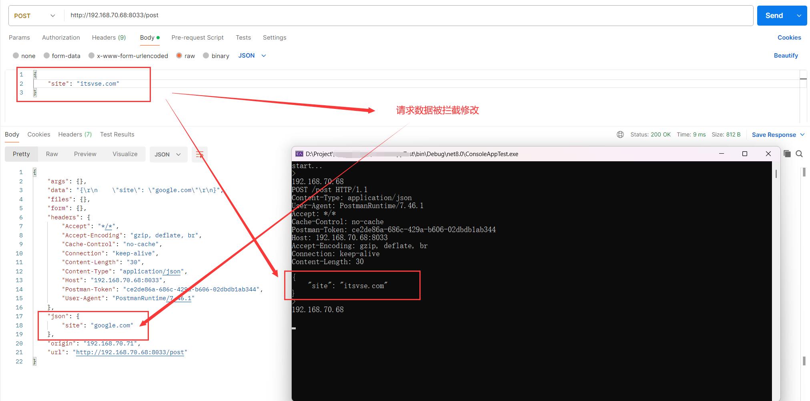Click the "Connection": "keep-alive" response line

pos(110,253)
